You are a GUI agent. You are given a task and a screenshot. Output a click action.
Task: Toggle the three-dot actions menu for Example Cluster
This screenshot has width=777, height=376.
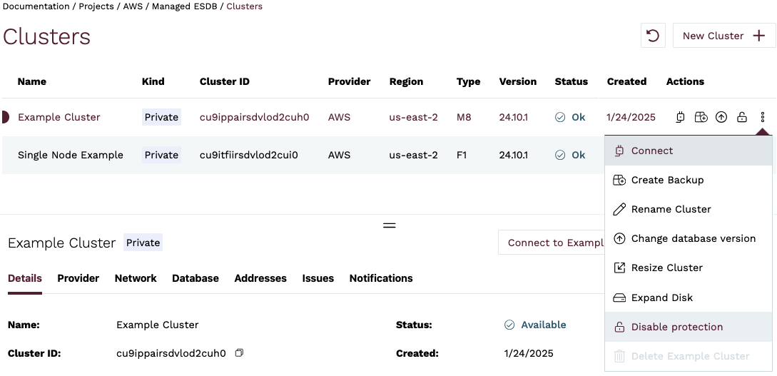click(x=763, y=117)
